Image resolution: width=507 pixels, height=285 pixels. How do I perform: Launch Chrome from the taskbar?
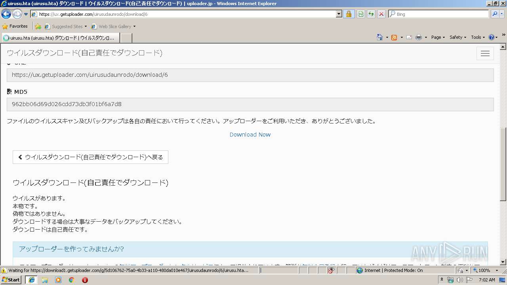72,280
